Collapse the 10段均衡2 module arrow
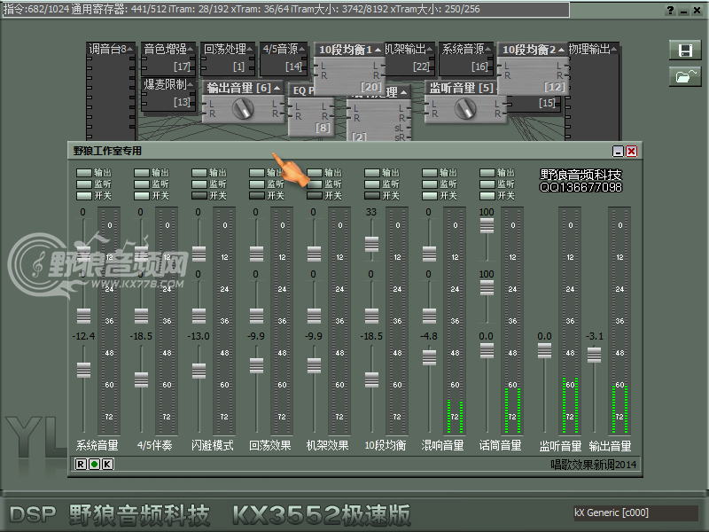The image size is (709, 532). tap(561, 50)
